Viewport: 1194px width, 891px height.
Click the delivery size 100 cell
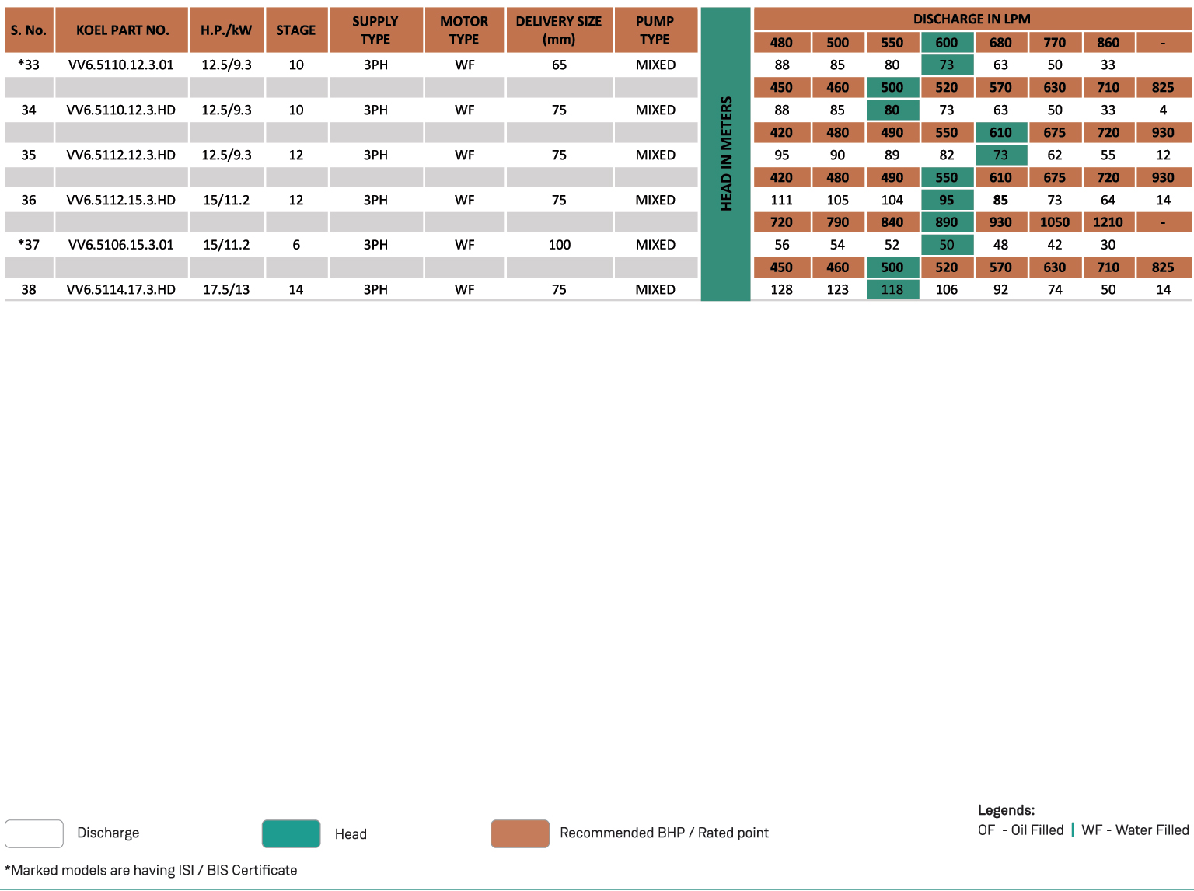(559, 245)
